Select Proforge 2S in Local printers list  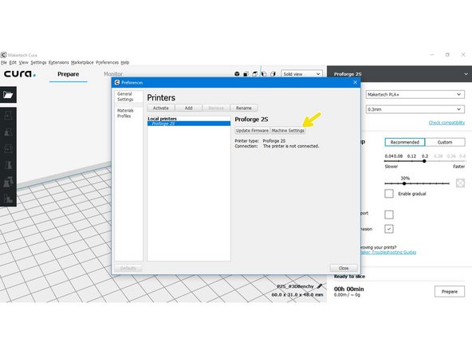tap(189, 124)
